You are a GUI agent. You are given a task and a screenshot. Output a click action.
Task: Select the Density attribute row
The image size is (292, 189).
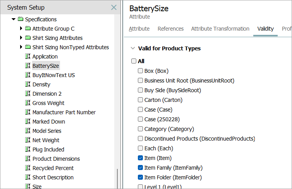coord(41,84)
